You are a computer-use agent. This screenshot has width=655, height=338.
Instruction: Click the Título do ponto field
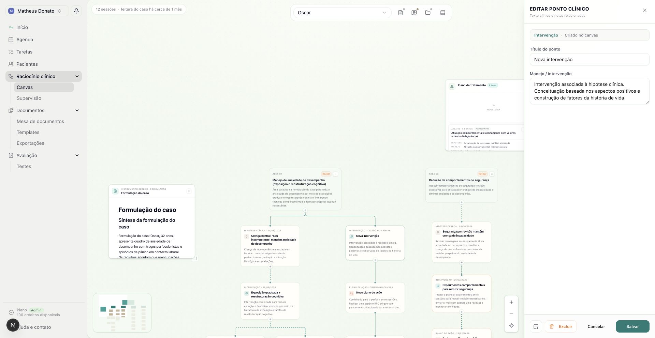tap(589, 59)
